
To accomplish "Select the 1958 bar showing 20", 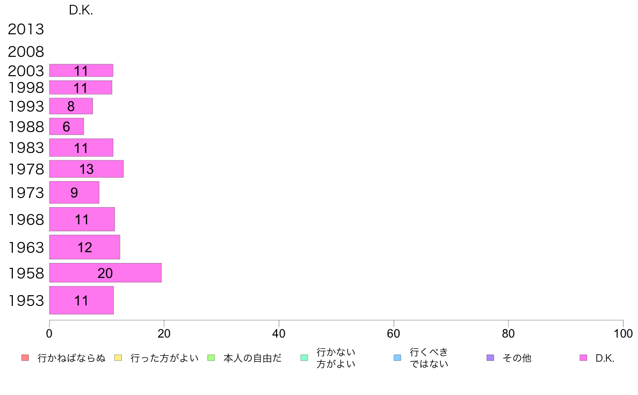I will (x=105, y=273).
